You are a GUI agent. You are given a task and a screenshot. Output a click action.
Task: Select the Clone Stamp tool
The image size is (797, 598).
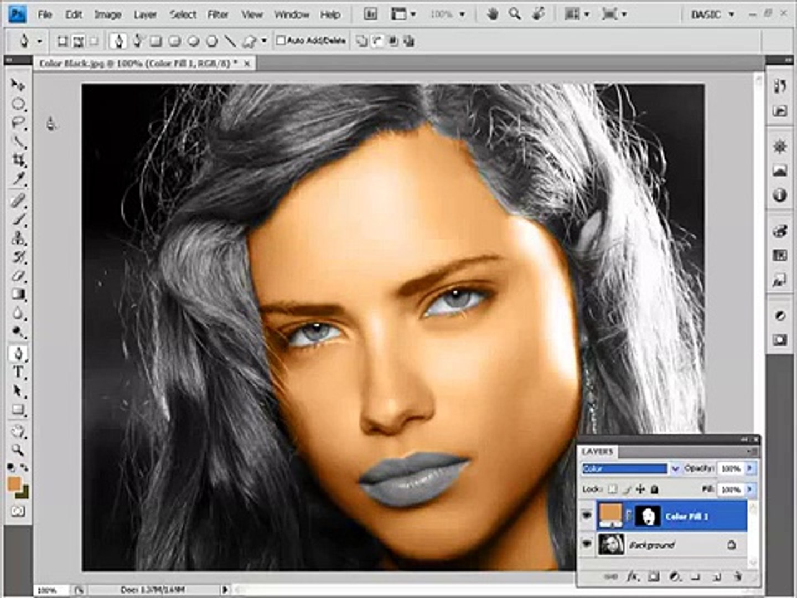(x=19, y=238)
